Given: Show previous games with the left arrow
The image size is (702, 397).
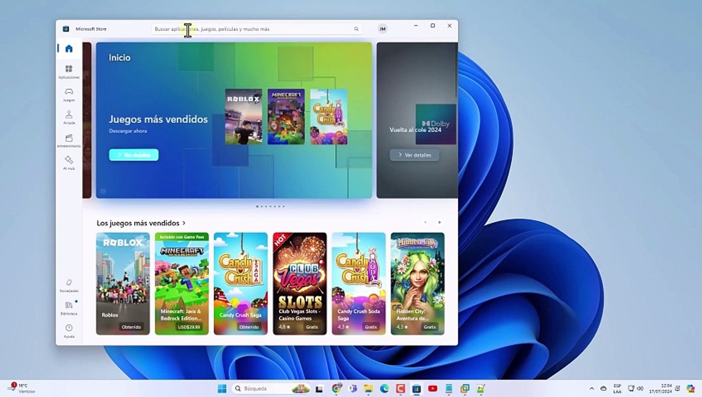Looking at the screenshot, I should tap(425, 222).
